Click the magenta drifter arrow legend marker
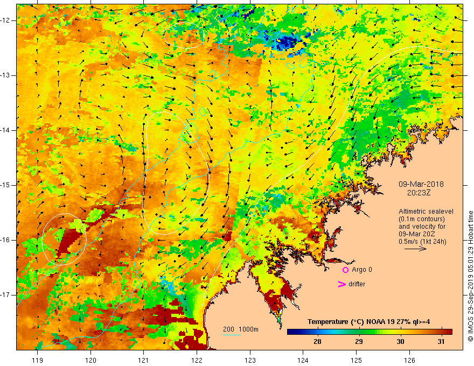This screenshot has width=474, height=366. pos(341,284)
